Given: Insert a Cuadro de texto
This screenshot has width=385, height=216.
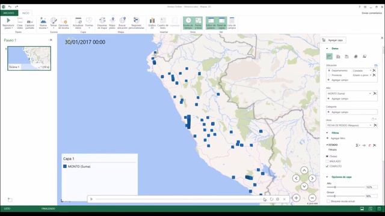Looking at the screenshot, I should coord(163,23).
